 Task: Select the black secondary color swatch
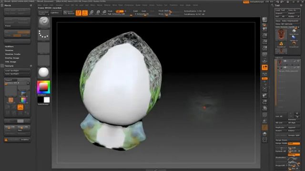(x=41, y=100)
